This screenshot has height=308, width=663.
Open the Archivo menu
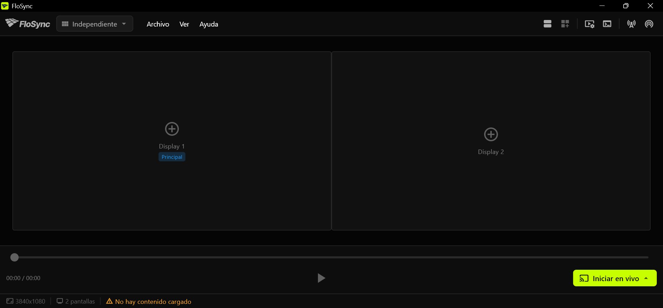click(x=158, y=24)
